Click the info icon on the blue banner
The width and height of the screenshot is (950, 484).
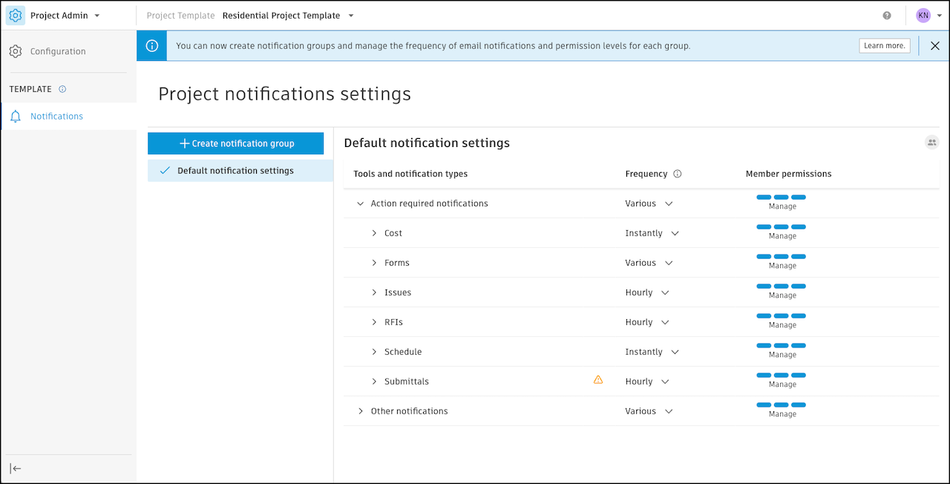pos(151,45)
